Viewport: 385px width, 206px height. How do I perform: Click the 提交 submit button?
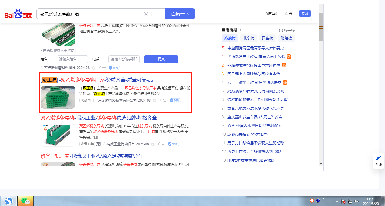point(161,59)
